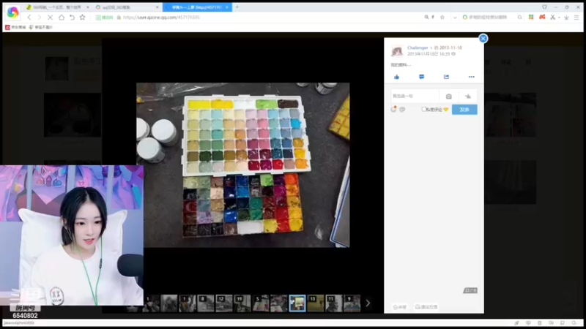The image size is (586, 329).
Task: Click the favorites star beside the undo icon
Action: coord(82,17)
